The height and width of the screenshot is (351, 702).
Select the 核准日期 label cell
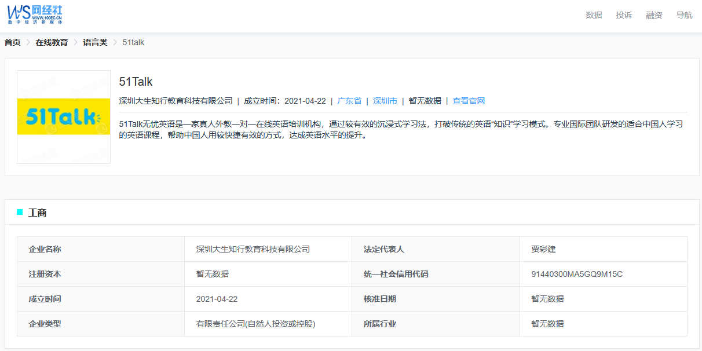coord(436,299)
